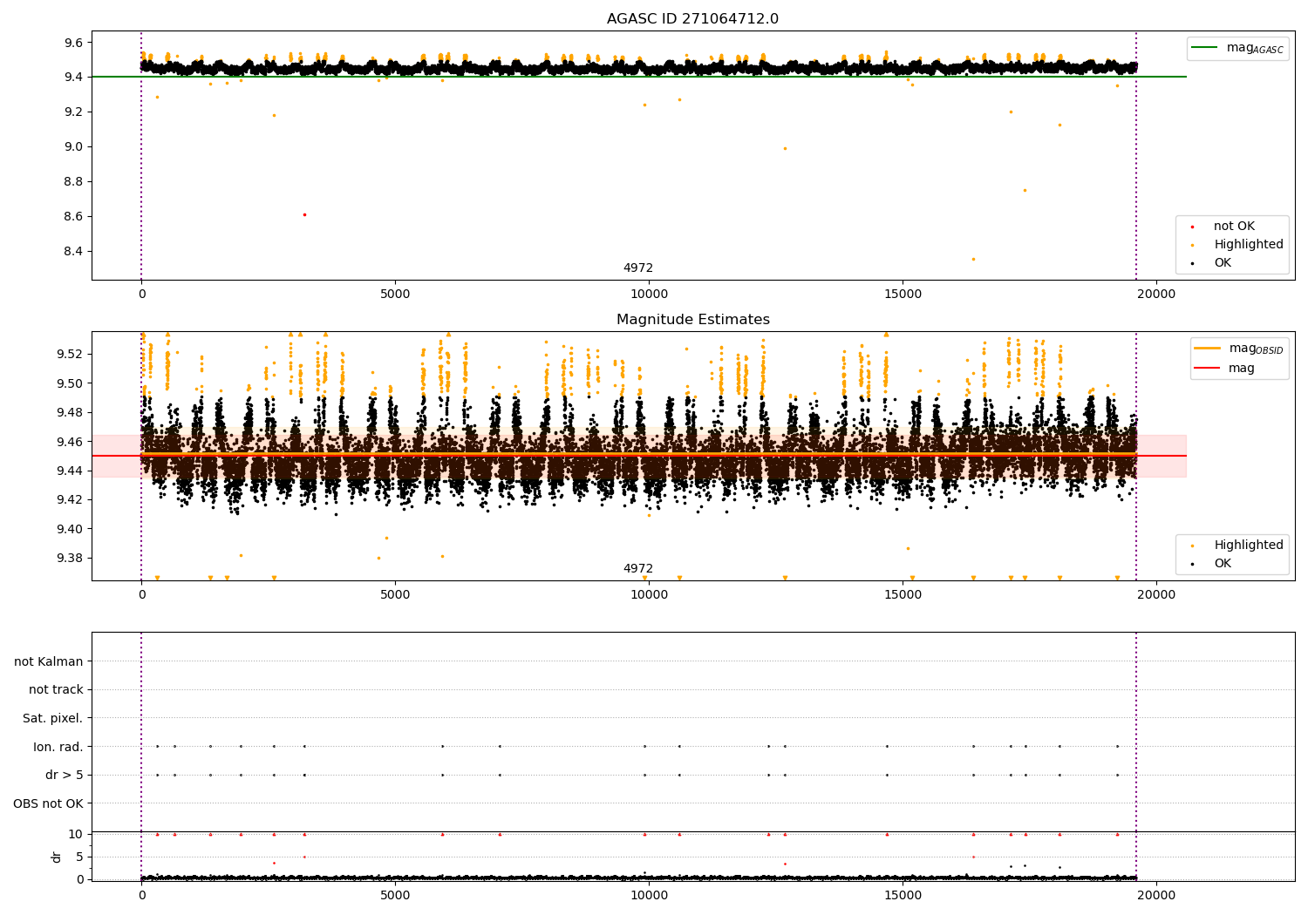Click the 9.48 y-axis tick label
This screenshot has height=915, width=1308.
pos(69,412)
